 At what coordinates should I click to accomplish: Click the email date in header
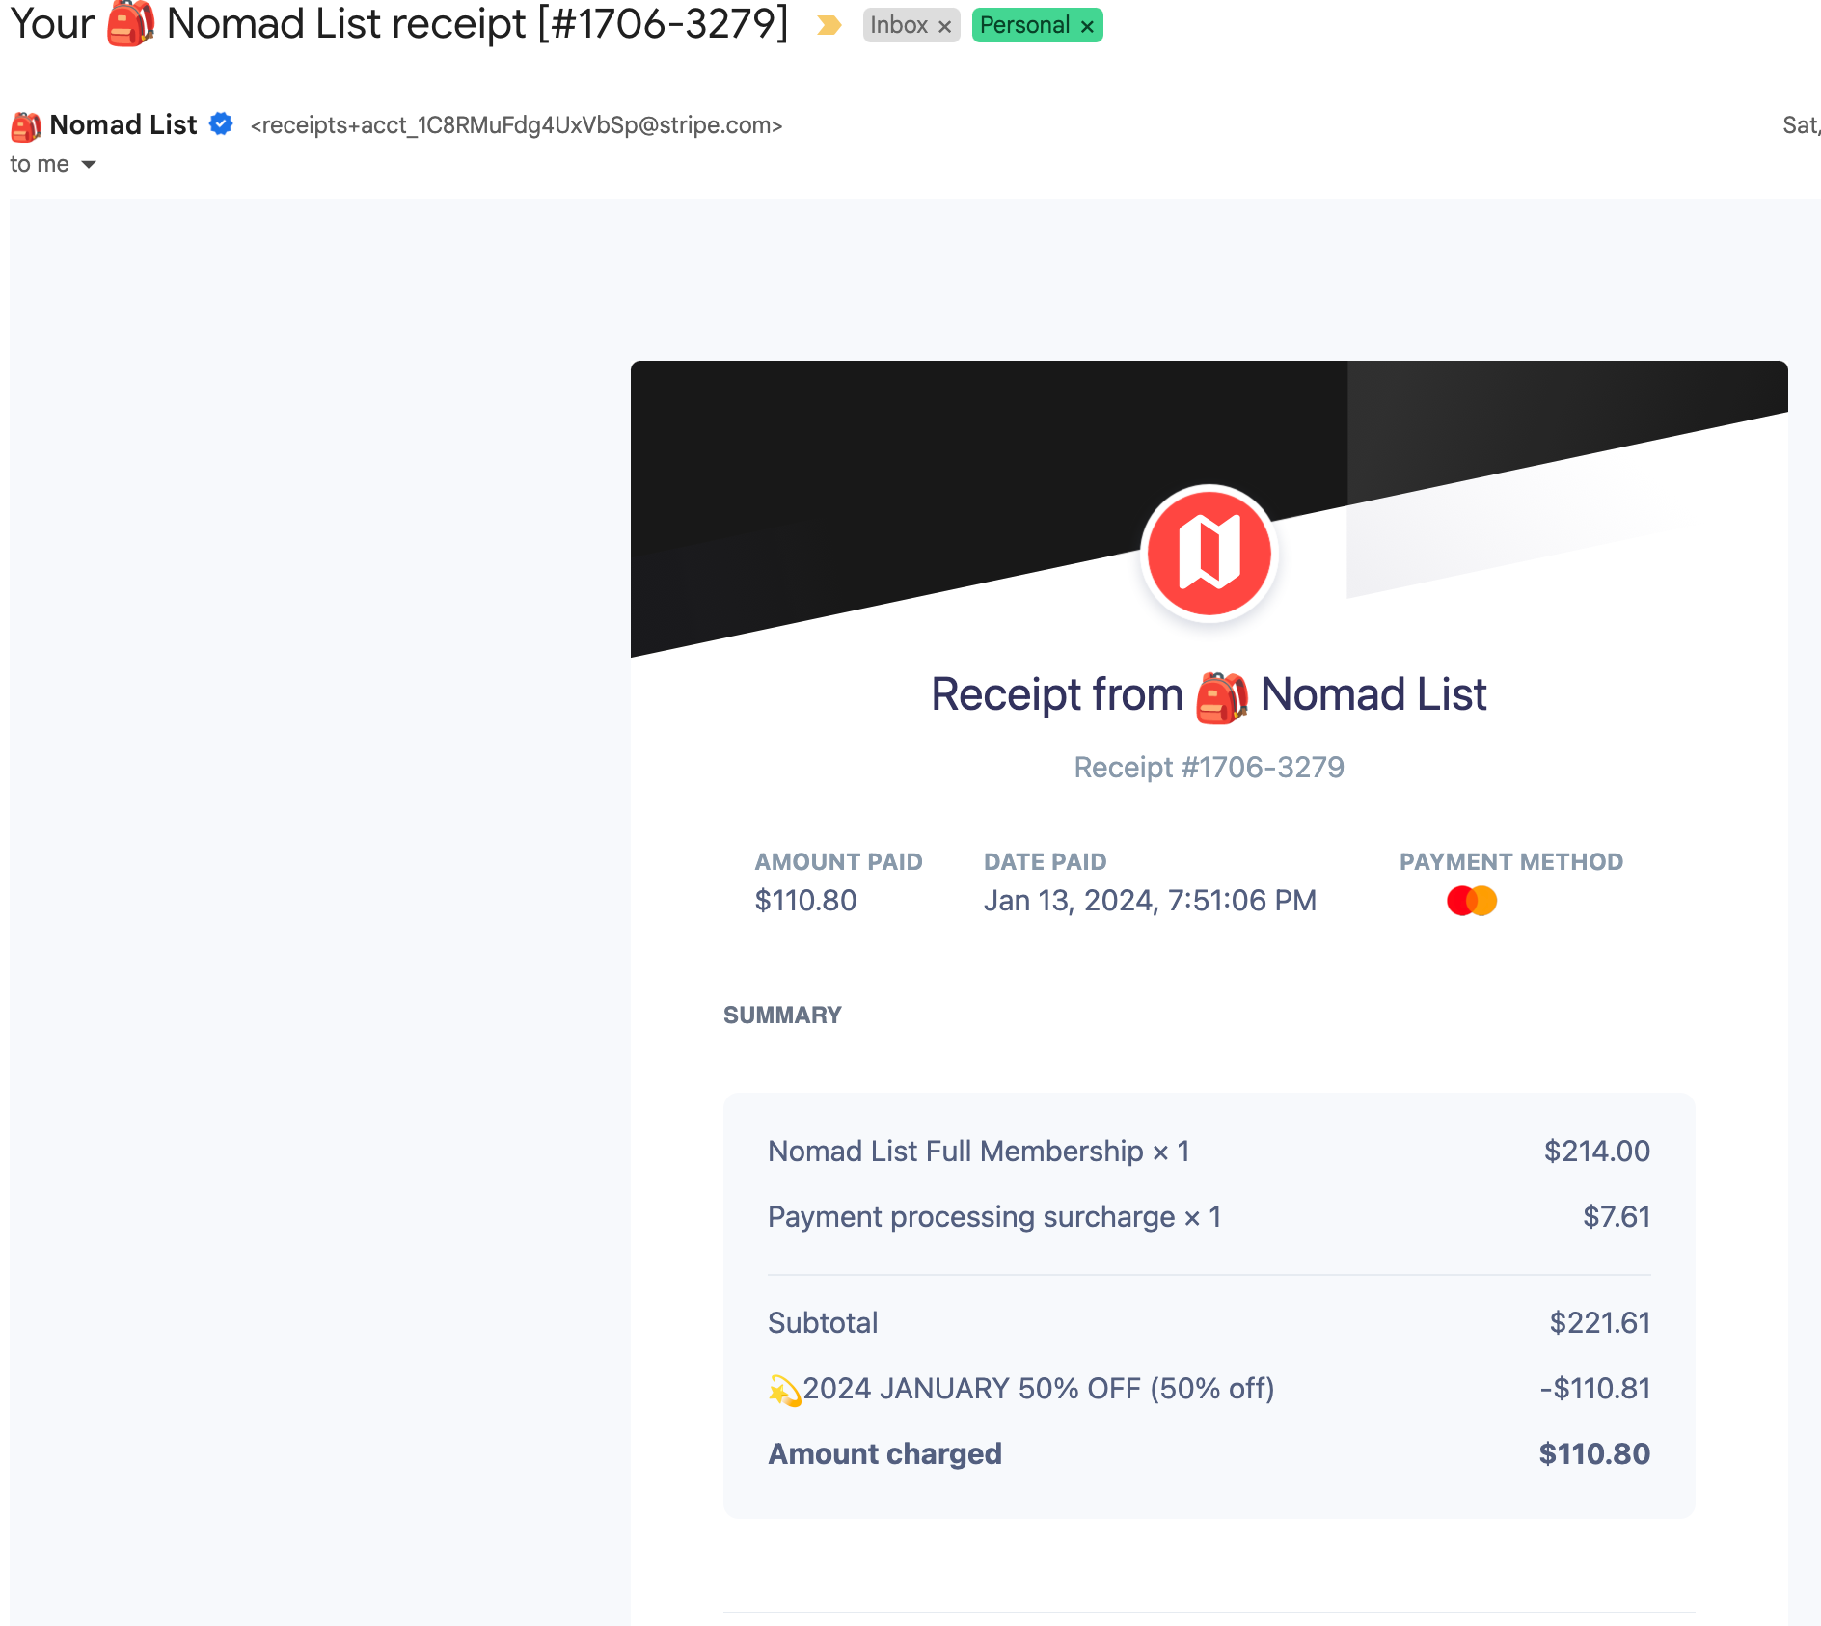pos(1800,125)
